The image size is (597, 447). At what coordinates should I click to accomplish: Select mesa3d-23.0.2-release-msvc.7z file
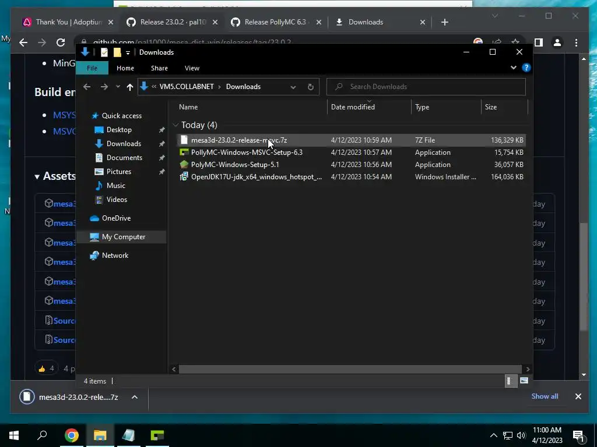pos(350,140)
